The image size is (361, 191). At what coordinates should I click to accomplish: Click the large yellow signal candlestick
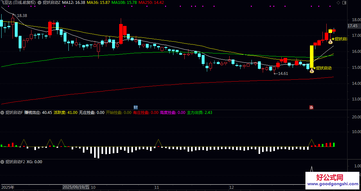tap(312, 56)
